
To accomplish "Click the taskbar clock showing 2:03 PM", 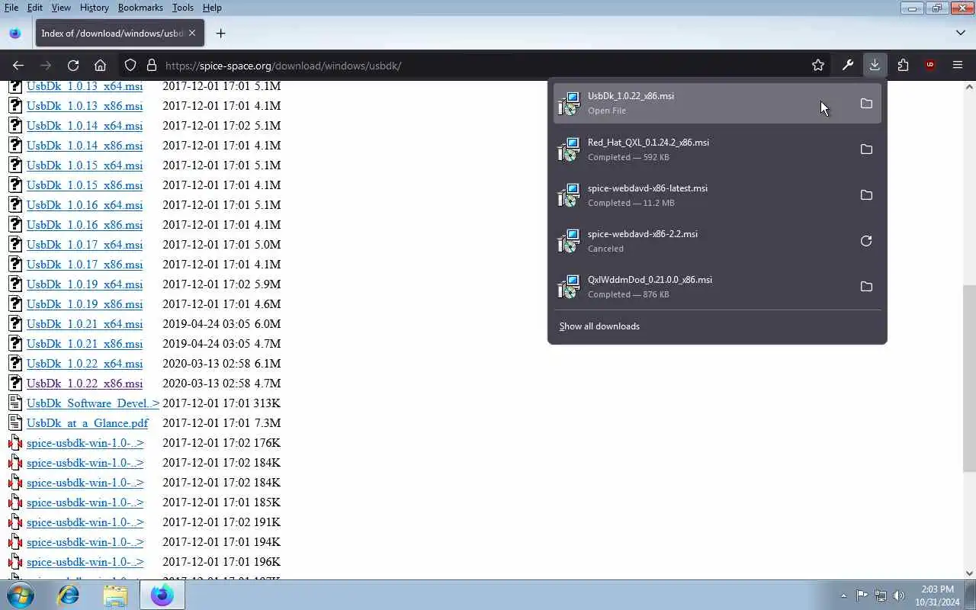I will coord(937,596).
